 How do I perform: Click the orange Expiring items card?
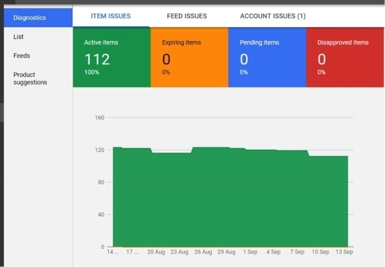189,57
